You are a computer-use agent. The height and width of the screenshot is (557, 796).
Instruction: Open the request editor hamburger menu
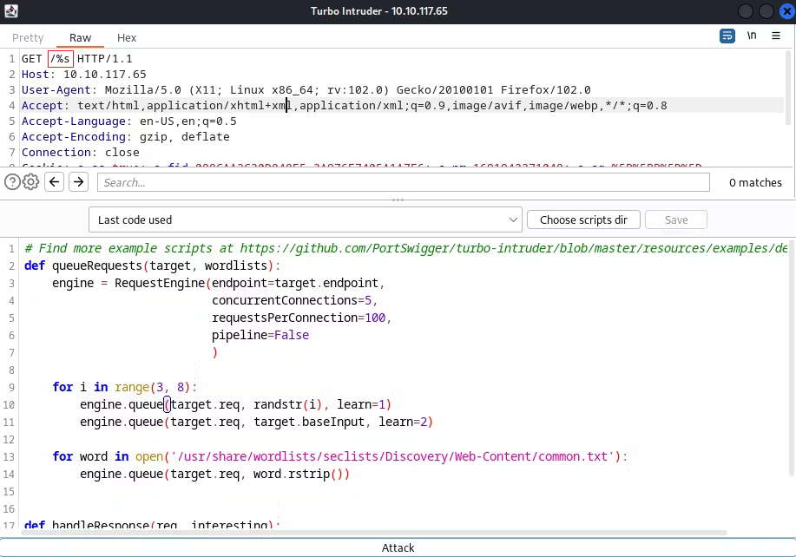[776, 36]
